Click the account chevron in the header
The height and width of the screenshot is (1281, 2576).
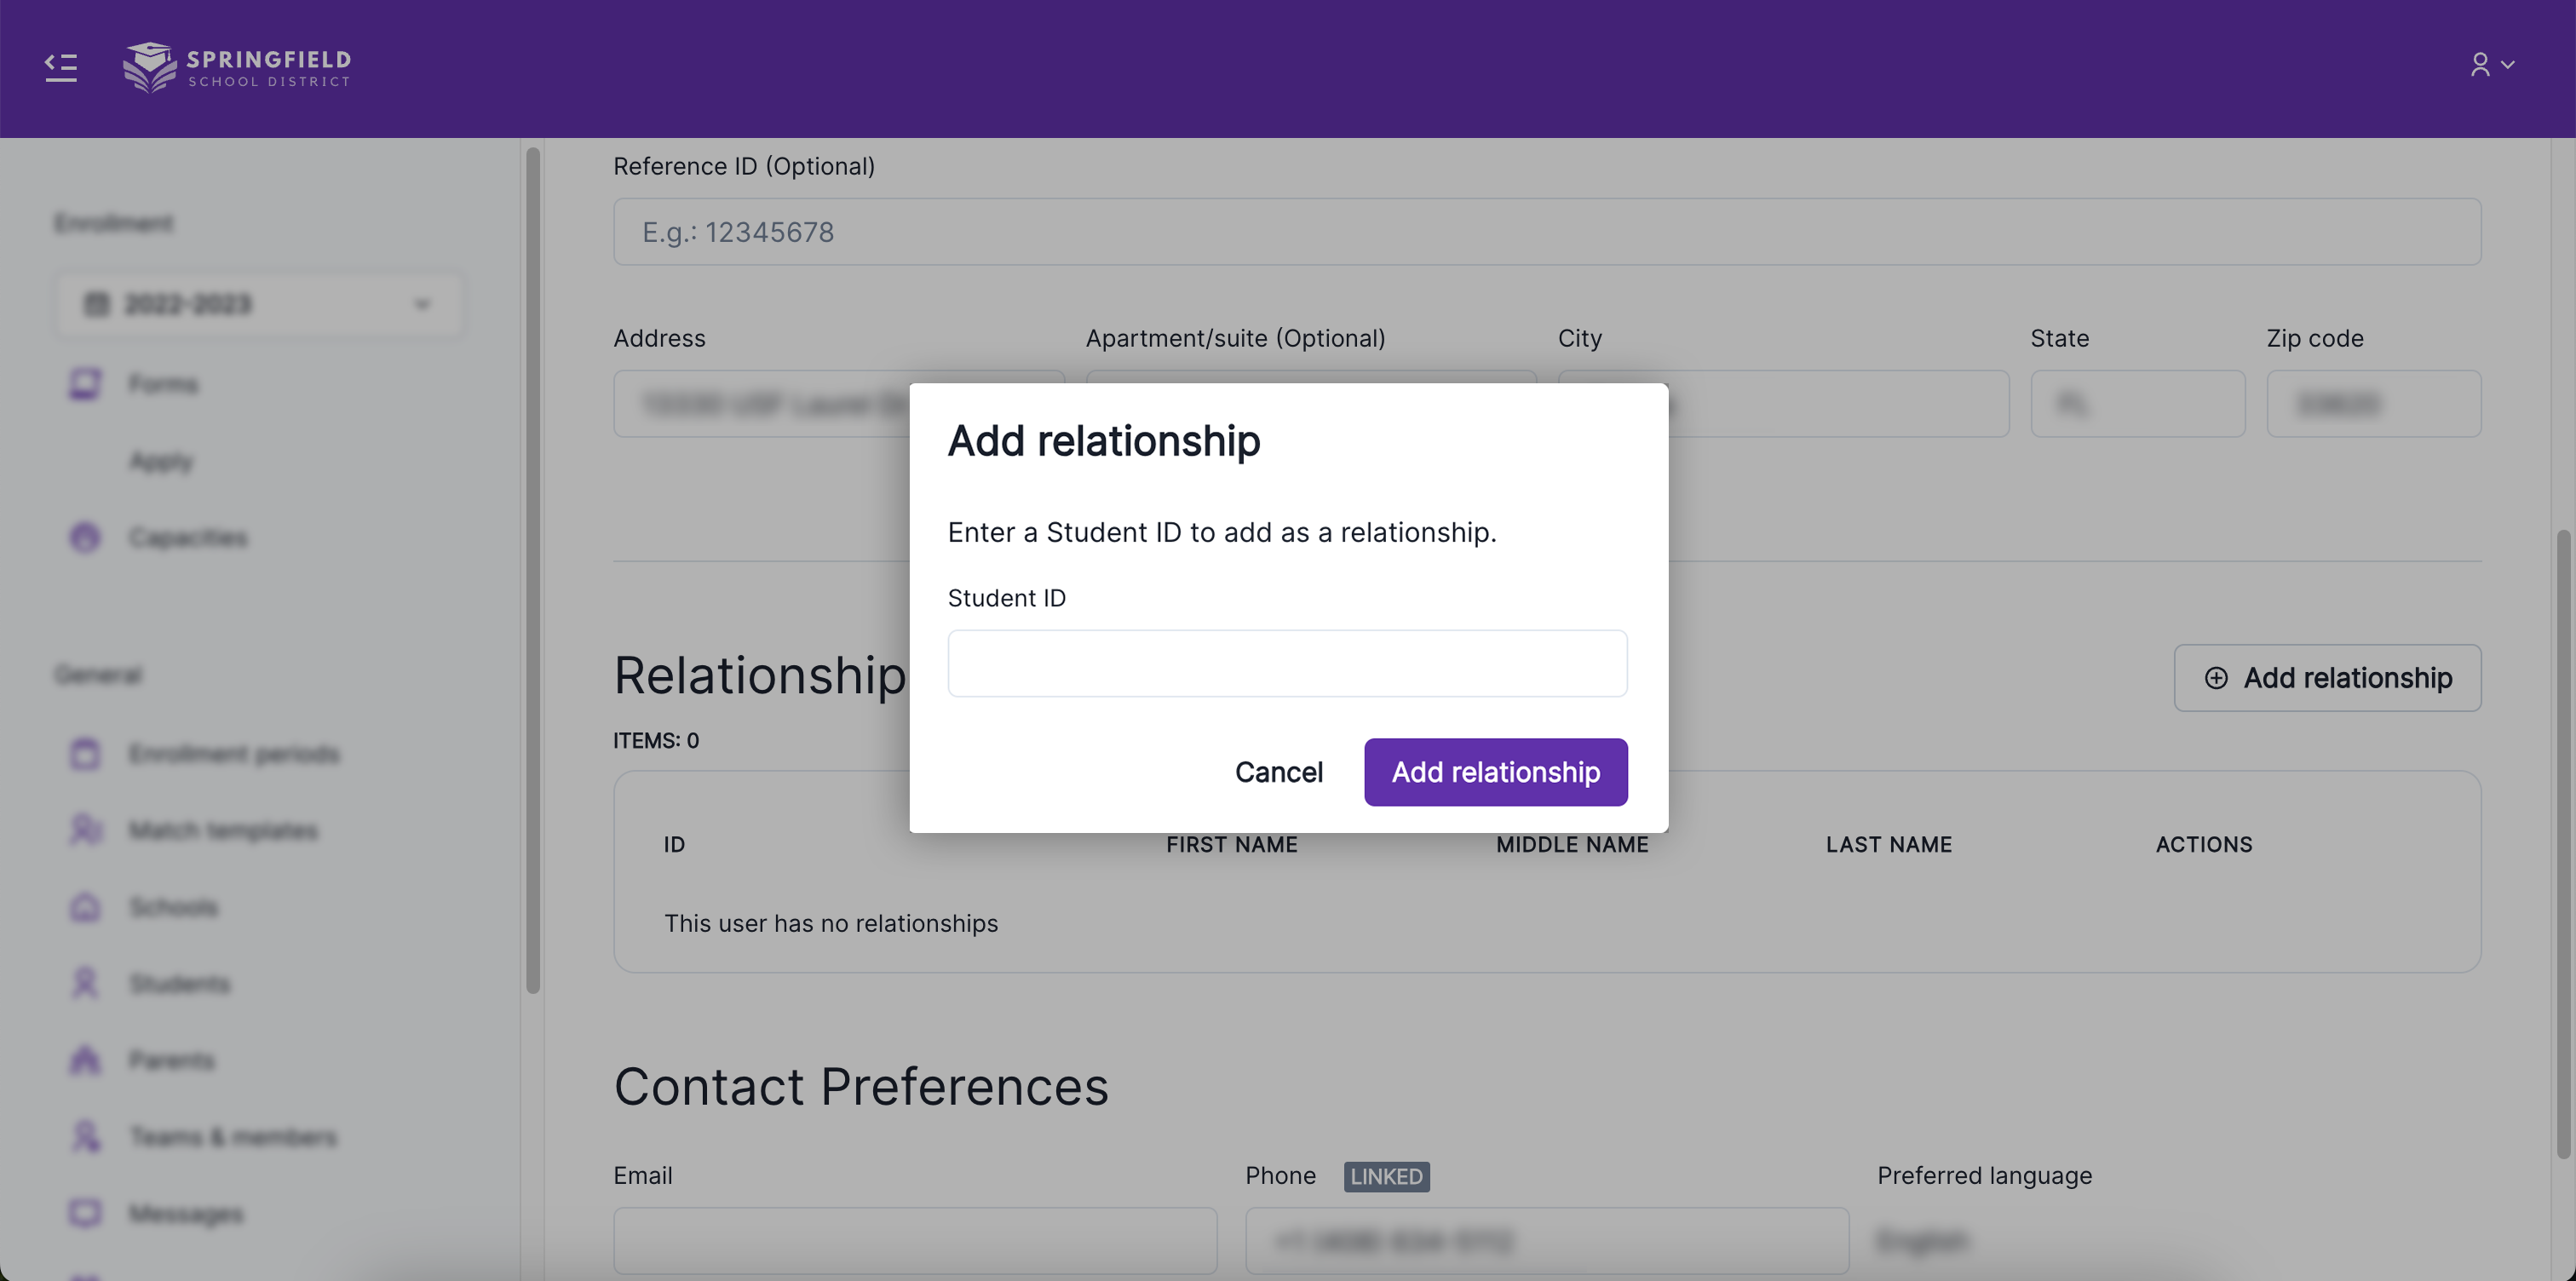tap(2508, 65)
